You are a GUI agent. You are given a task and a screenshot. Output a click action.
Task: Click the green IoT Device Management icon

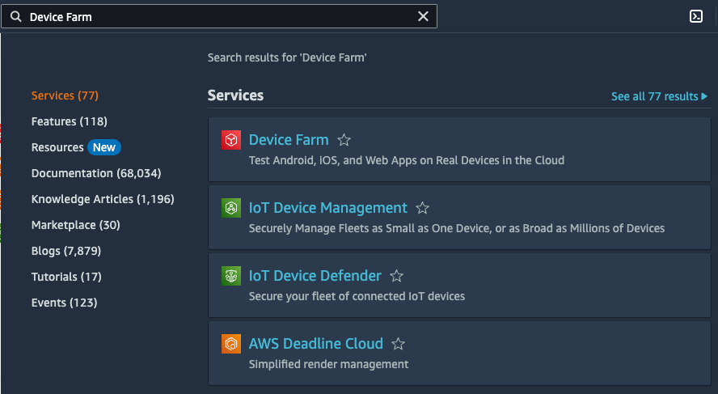point(231,208)
